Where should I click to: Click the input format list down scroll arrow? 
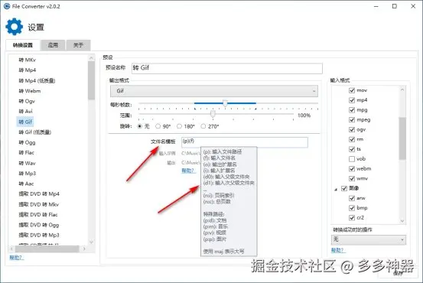pos(402,221)
